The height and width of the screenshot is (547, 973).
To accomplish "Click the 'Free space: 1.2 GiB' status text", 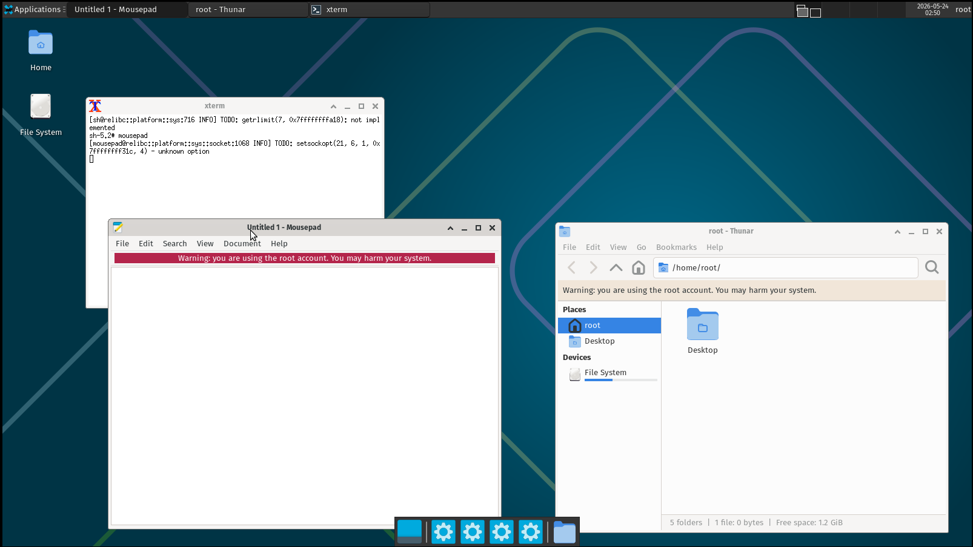I will 809,523.
